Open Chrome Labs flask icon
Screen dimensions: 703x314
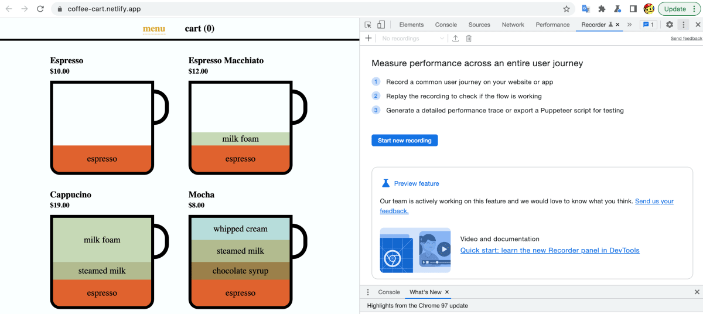(617, 9)
